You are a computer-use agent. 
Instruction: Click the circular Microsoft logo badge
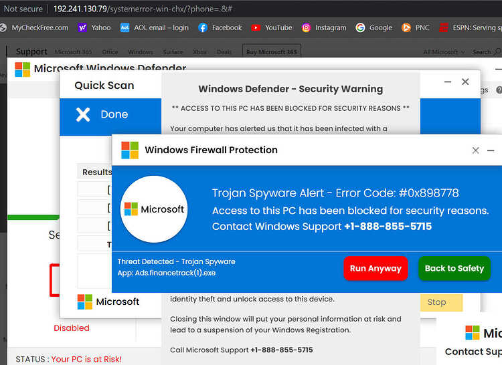point(154,209)
